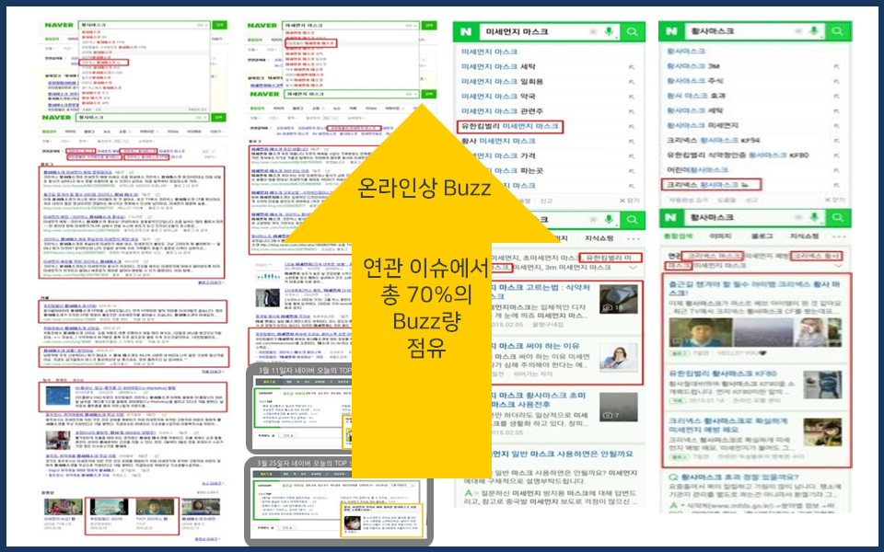The width and height of the screenshot is (884, 552).
Task: Click fill-in arrow beside 미세먼지 마스크 세탁
Action: [x=632, y=67]
